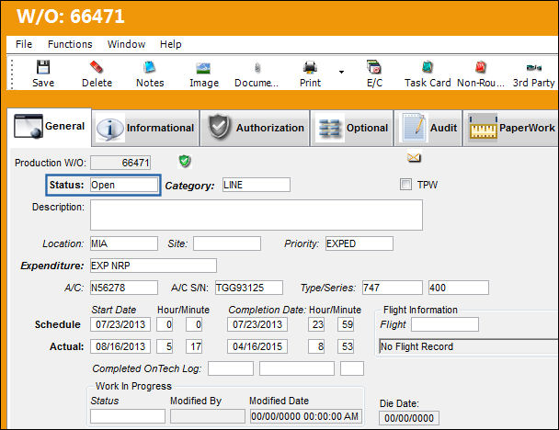Click Schedule completion minute field 59
The width and height of the screenshot is (559, 430).
[346, 324]
